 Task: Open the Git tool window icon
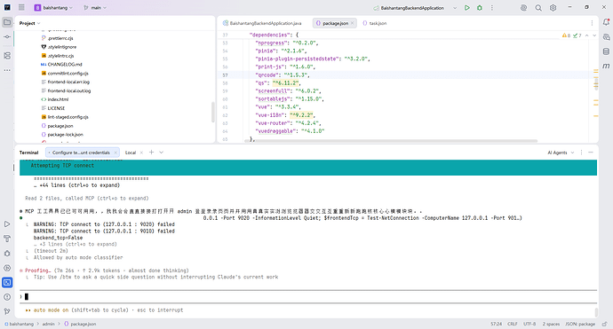[x=7, y=311]
